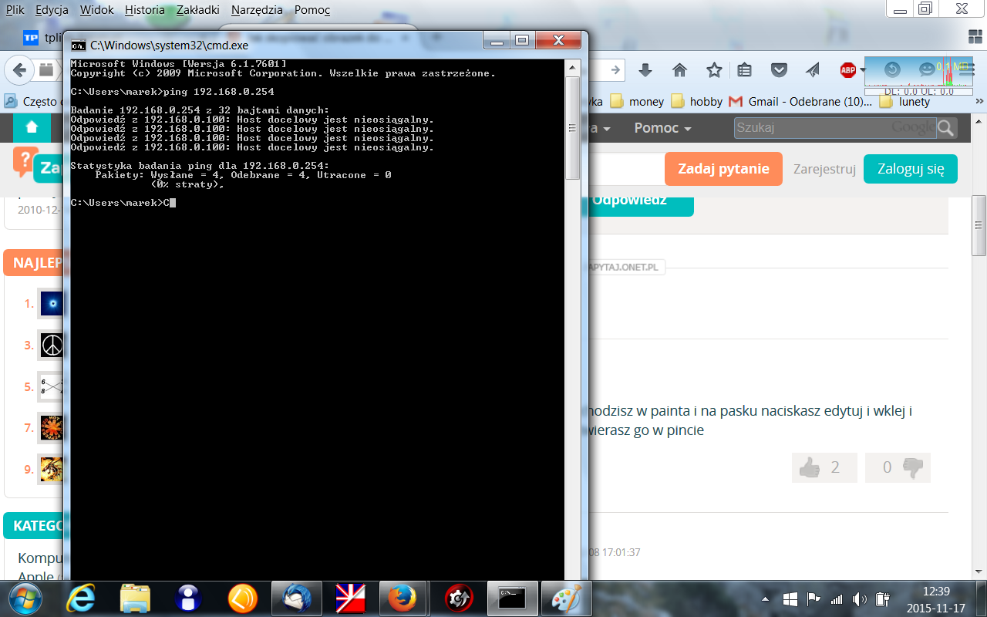Open the Historia menu
987x617 pixels.
pyautogui.click(x=145, y=10)
